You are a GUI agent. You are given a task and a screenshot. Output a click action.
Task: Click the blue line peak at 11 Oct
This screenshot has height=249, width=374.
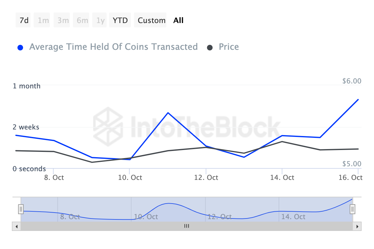168,113
